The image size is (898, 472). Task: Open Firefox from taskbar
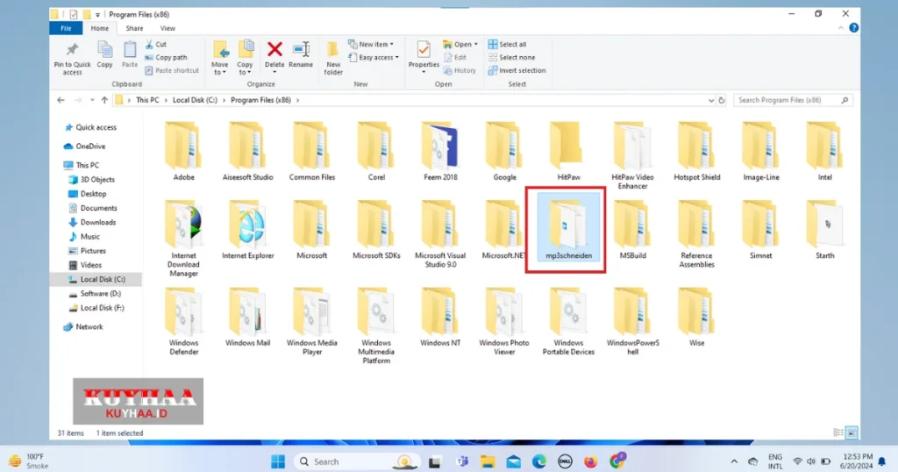tap(590, 461)
